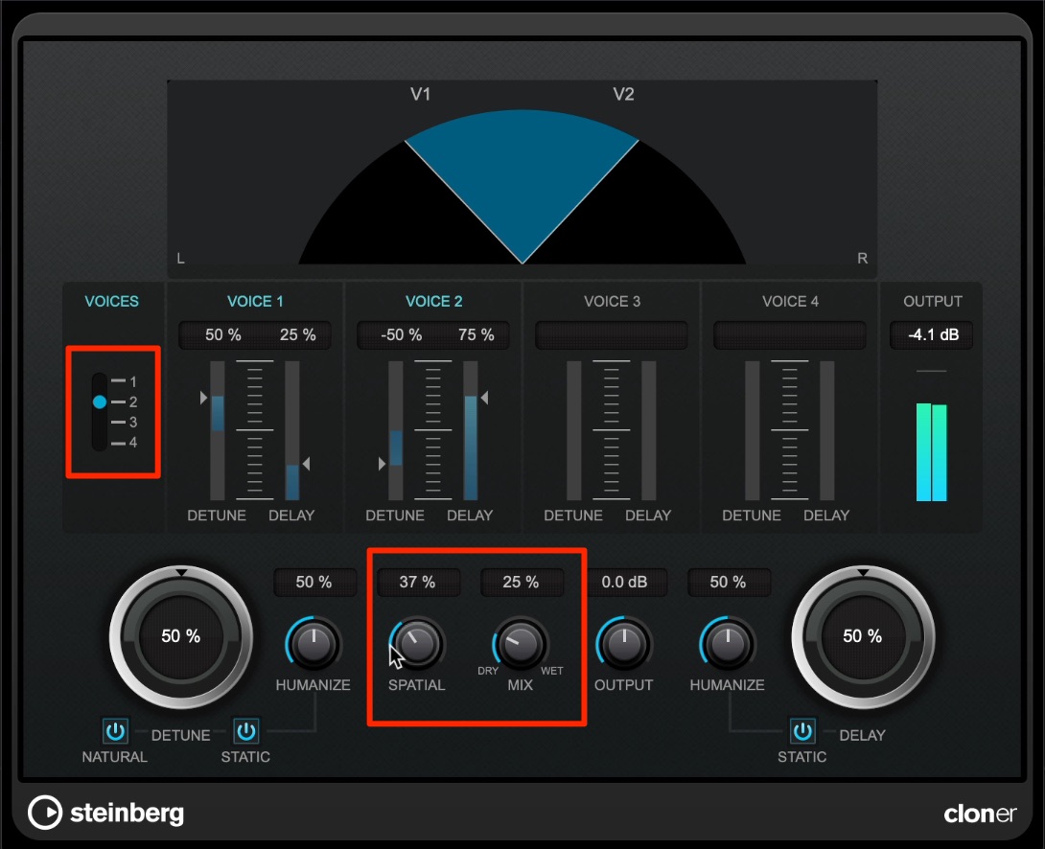Click Voice 3 Delay slider track
Image resolution: width=1045 pixels, height=849 pixels.
coord(648,430)
